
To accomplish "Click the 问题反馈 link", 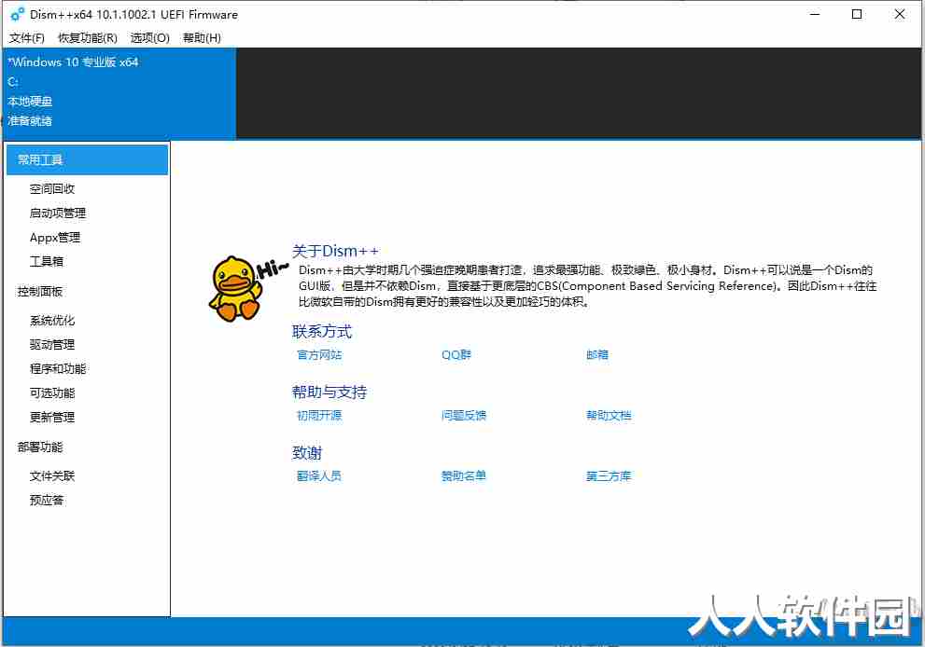I will coord(464,416).
